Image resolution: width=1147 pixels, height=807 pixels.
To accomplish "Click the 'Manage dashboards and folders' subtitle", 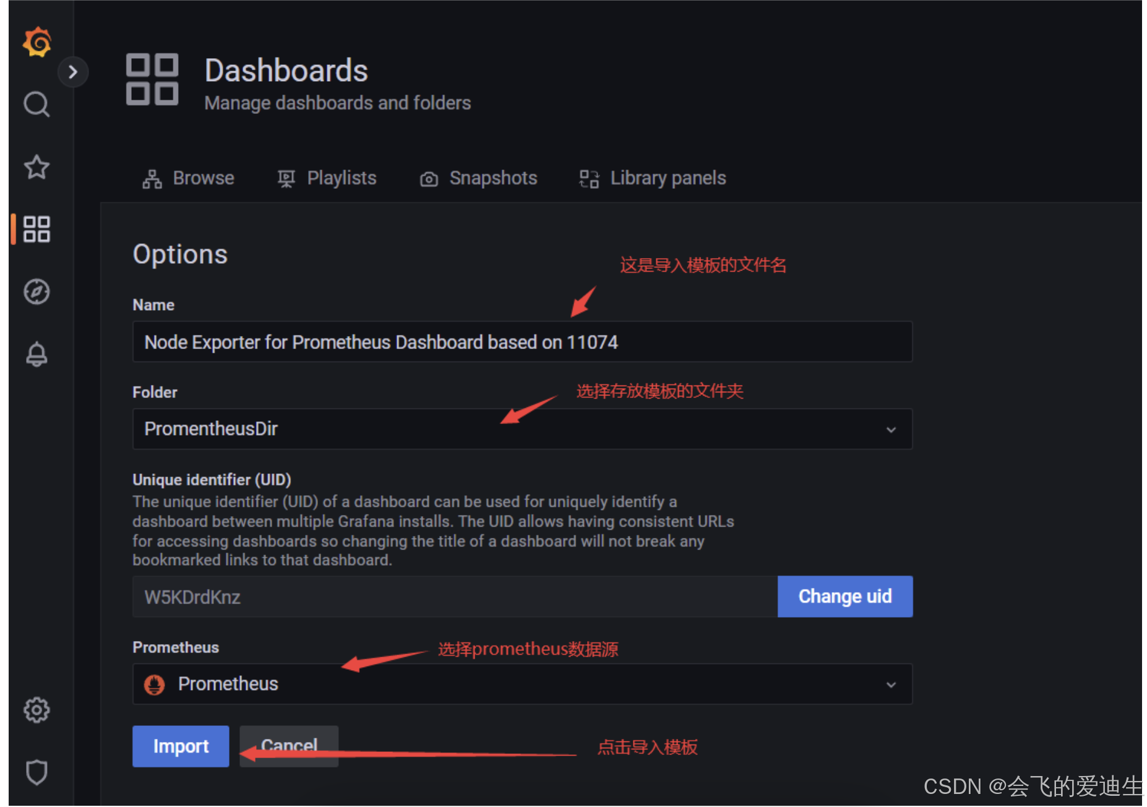I will [338, 103].
